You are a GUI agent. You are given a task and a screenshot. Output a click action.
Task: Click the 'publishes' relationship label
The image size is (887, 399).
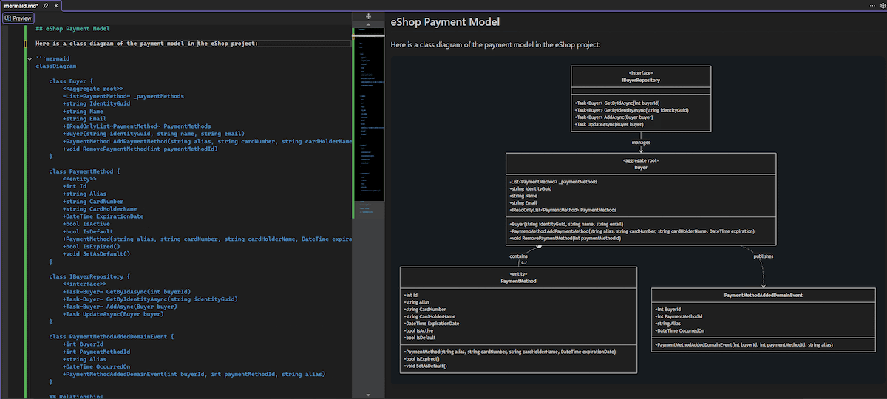point(764,256)
